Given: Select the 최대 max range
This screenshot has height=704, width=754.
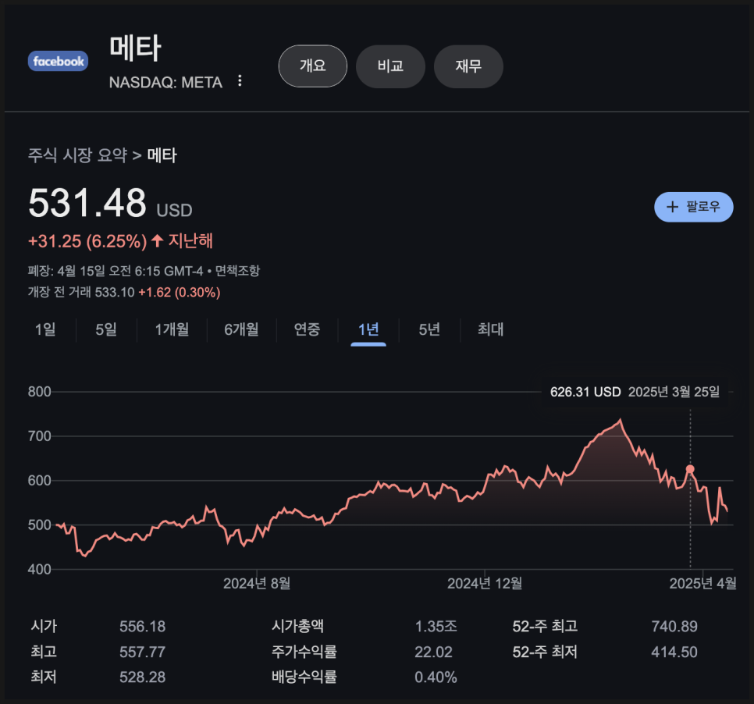Looking at the screenshot, I should [490, 329].
